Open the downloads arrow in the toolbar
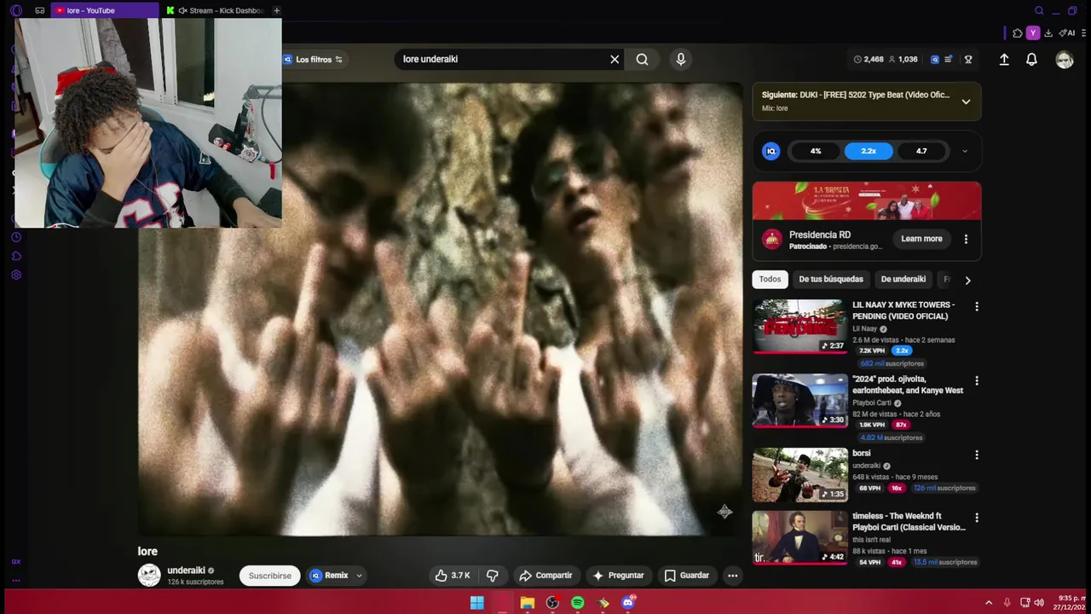 pyautogui.click(x=1048, y=33)
